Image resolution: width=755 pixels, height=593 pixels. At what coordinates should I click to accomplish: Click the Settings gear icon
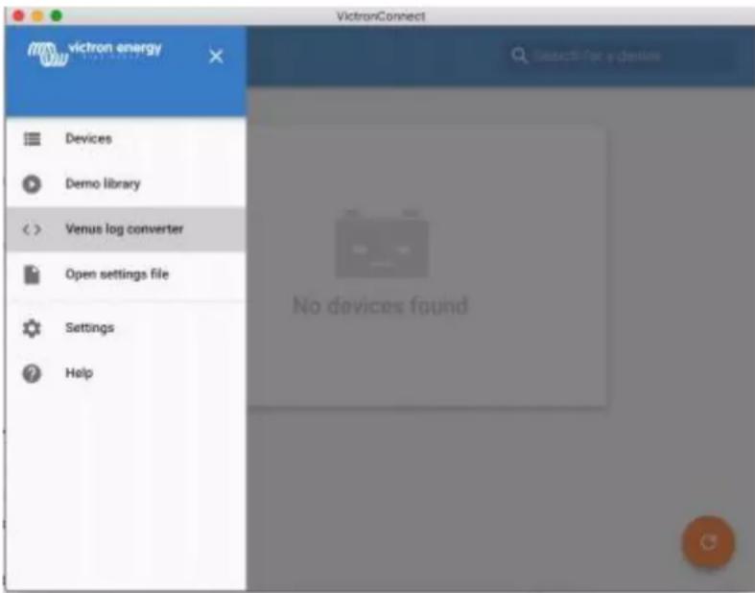[32, 328]
